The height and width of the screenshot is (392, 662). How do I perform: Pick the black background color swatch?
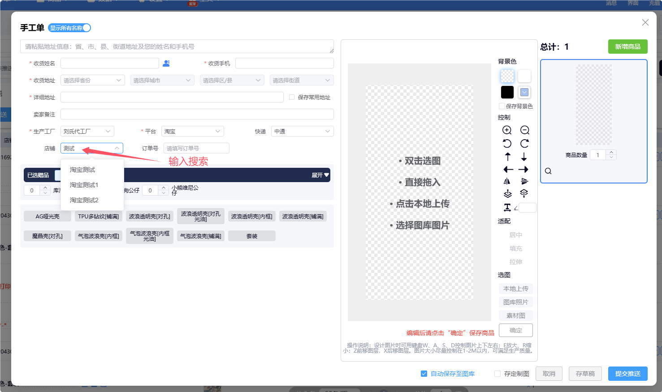tap(507, 92)
